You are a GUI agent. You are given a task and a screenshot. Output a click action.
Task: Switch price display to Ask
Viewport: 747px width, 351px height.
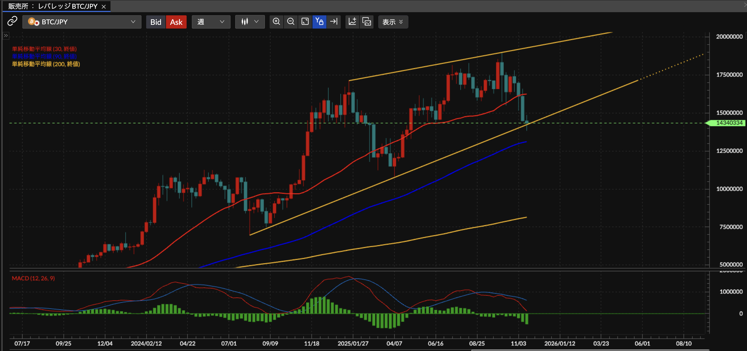176,22
